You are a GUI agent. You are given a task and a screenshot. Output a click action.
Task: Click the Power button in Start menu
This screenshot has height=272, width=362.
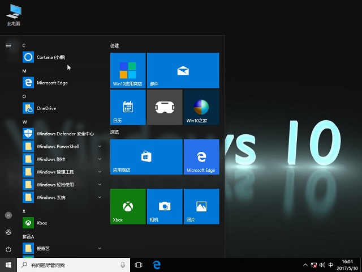(x=8, y=249)
